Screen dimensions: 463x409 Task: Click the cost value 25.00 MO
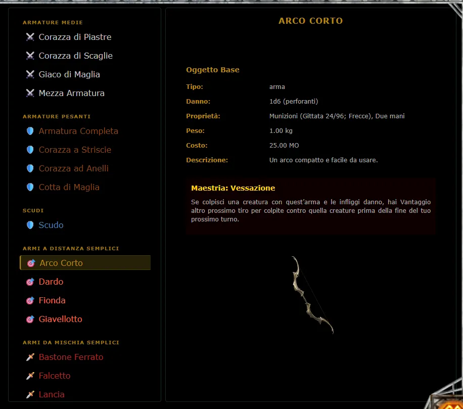click(284, 145)
